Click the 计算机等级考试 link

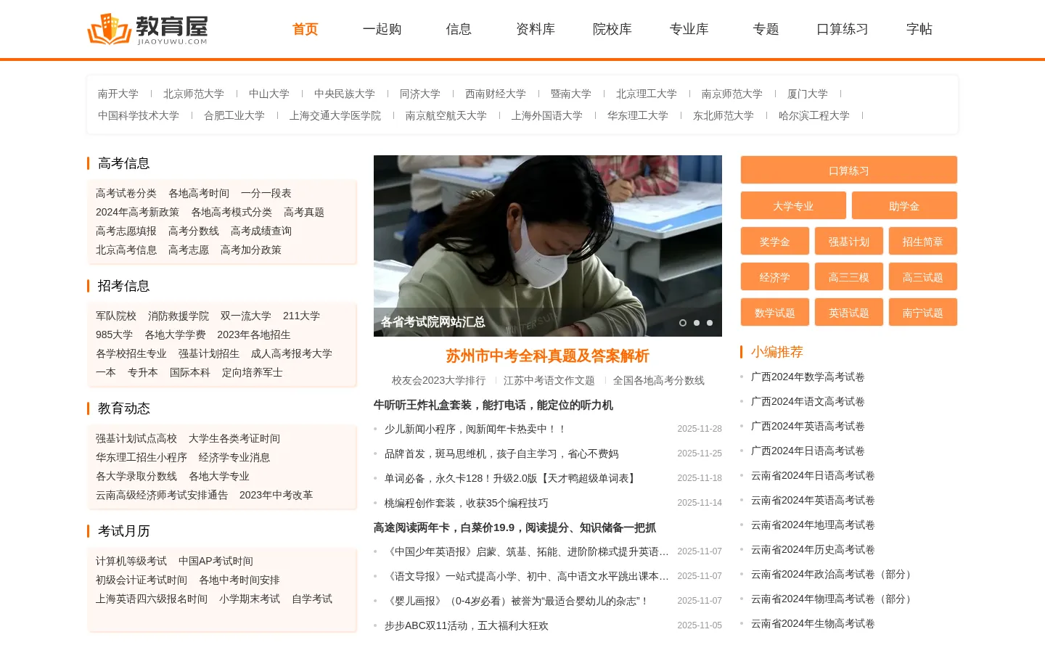tap(131, 562)
